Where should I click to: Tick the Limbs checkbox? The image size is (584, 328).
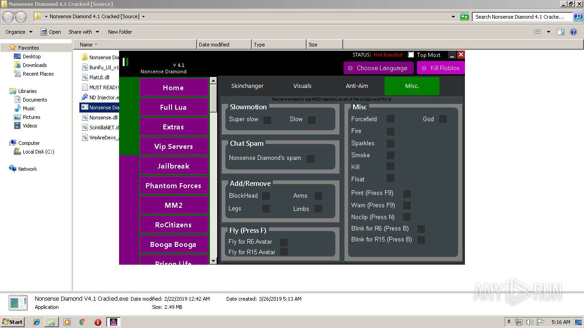coord(318,209)
